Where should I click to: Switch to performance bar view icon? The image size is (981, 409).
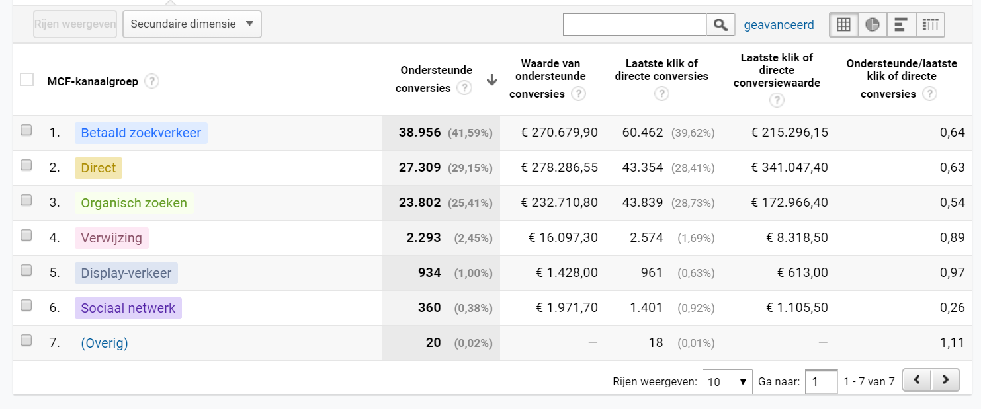[x=901, y=24]
